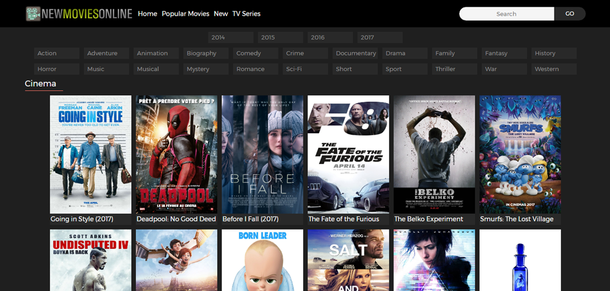
Task: Open The Belko Experiment poster
Action: (x=434, y=154)
